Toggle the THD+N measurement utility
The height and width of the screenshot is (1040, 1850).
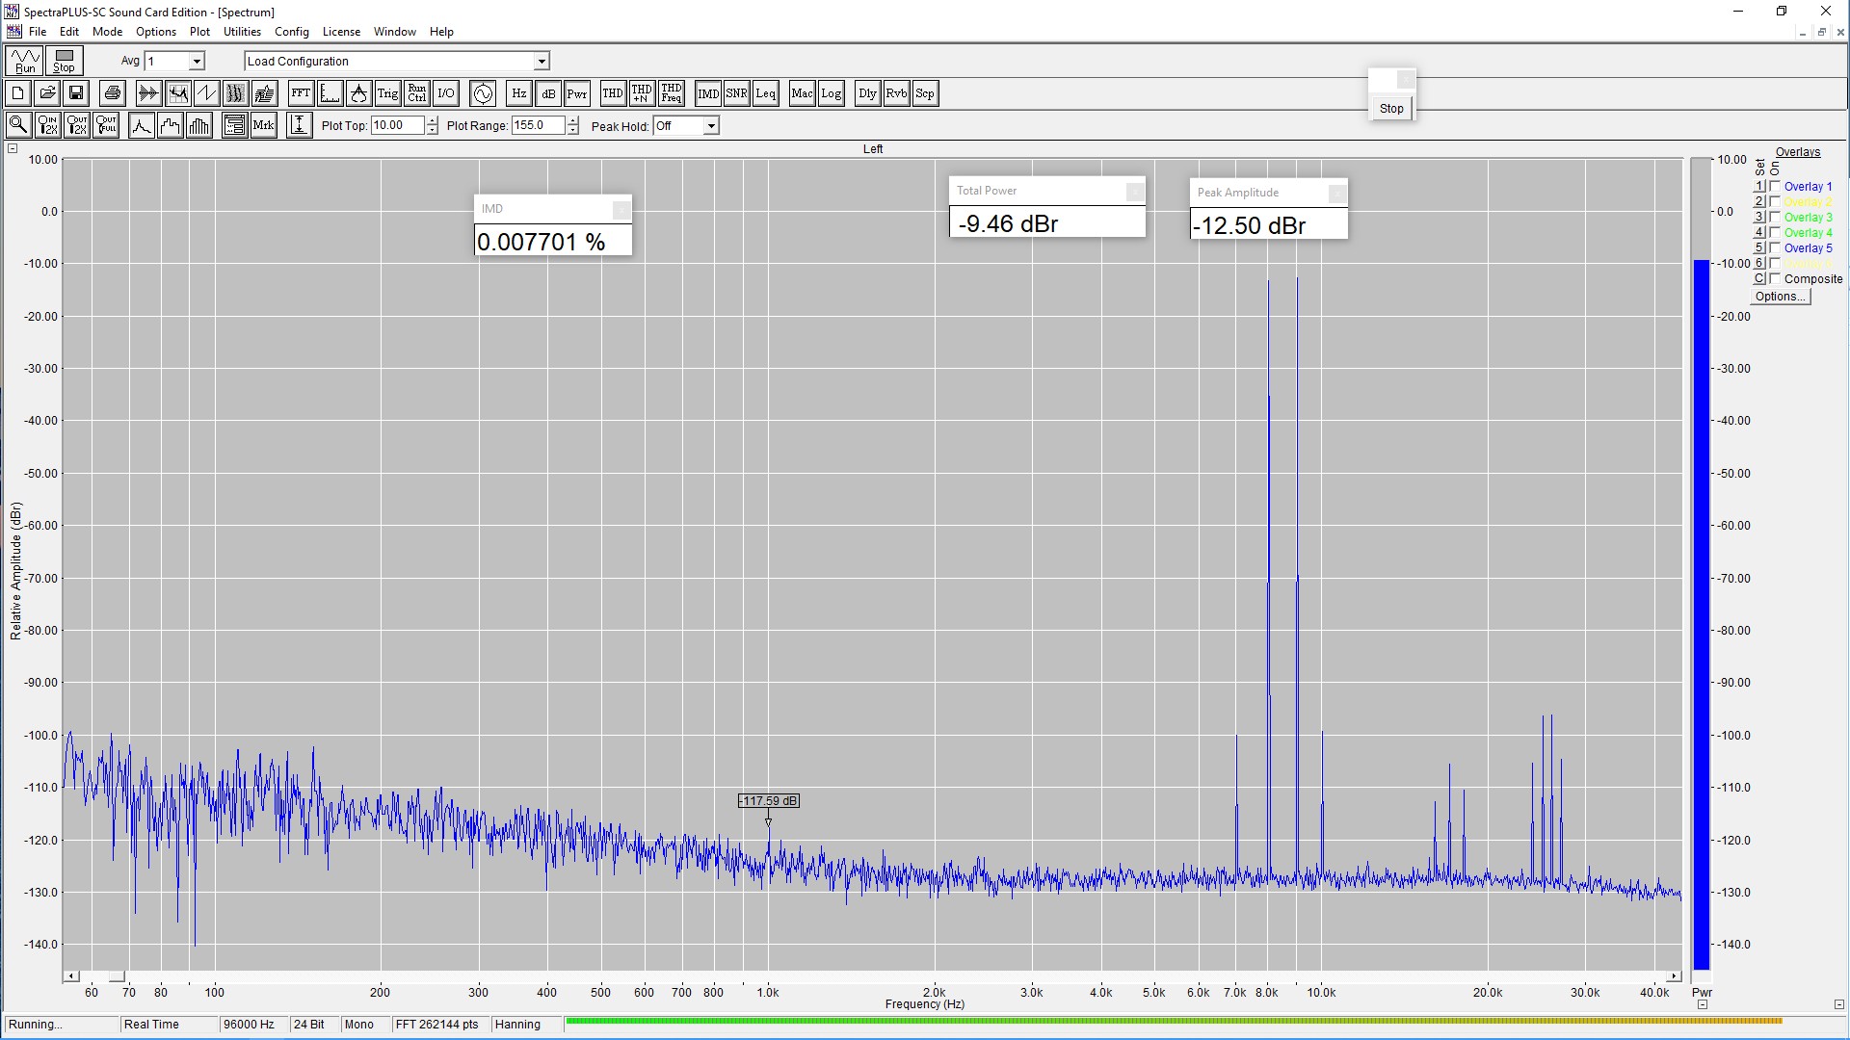(642, 93)
